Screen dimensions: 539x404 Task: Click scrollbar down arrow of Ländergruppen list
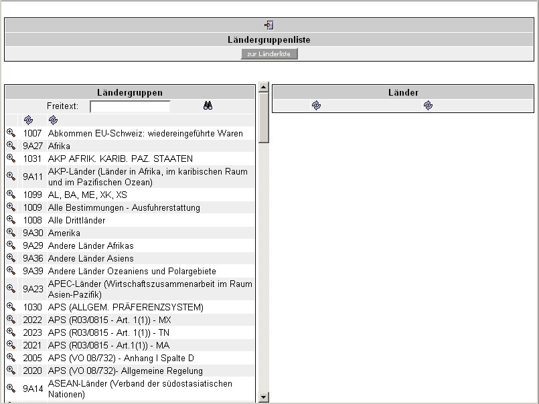click(x=263, y=397)
